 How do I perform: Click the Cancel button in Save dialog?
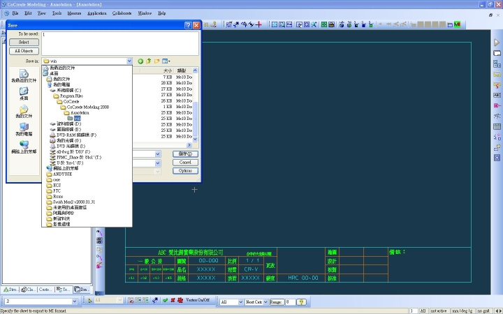185,163
